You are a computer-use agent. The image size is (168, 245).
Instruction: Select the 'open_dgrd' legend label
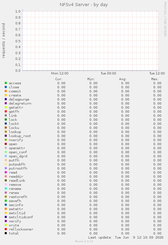(18, 156)
